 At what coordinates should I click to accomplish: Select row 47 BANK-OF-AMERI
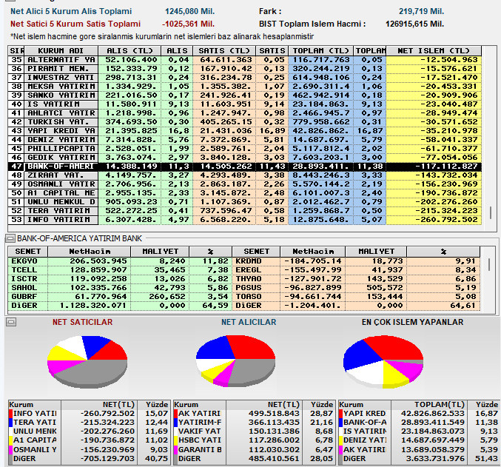pyautogui.click(x=245, y=167)
